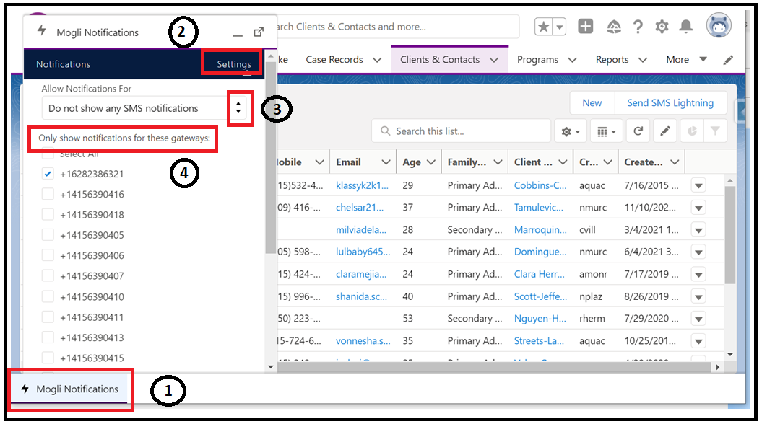Sort by the Email column header
This screenshot has height=424, width=762.
[348, 162]
